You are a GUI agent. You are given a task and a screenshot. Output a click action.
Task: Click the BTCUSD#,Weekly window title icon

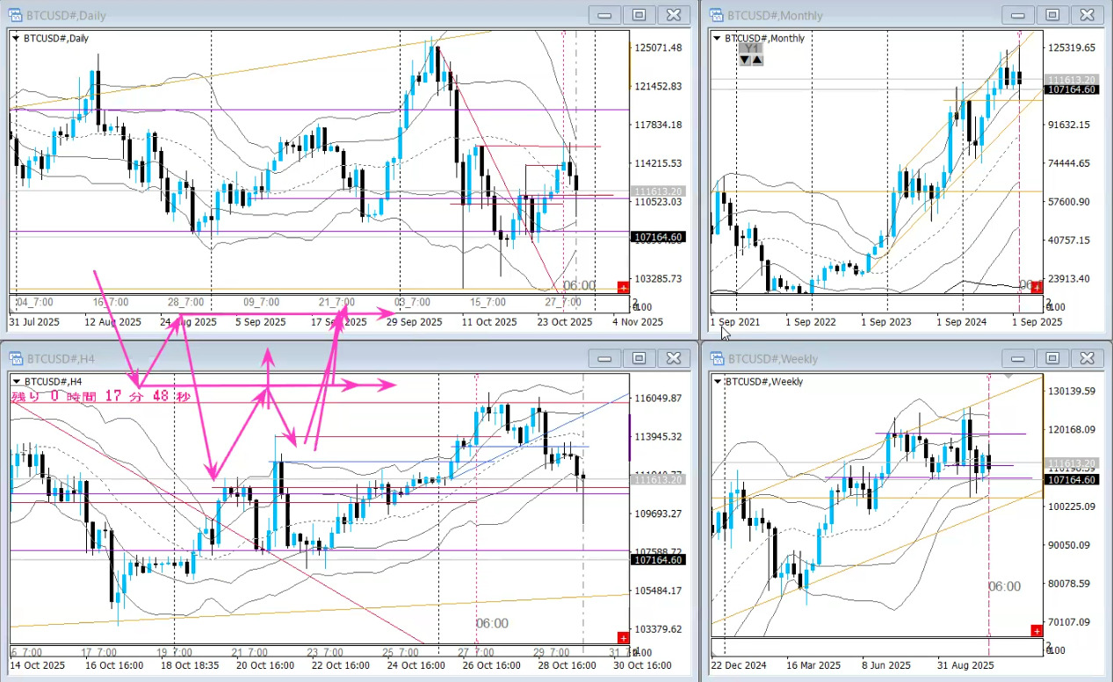716,358
